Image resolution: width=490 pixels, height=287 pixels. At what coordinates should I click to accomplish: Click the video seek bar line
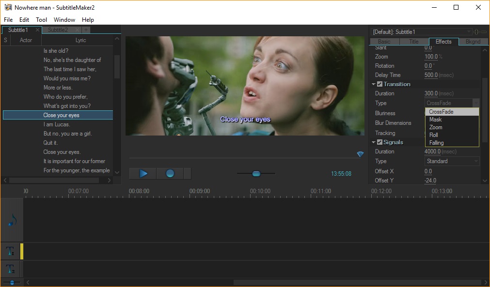click(245, 158)
